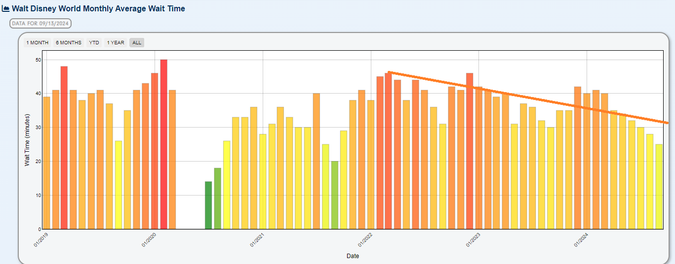Click the chart icon beside the title

coord(6,8)
